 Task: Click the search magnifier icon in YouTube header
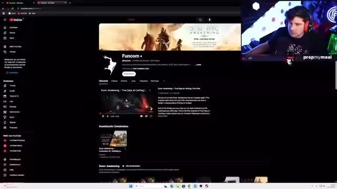[x=200, y=19]
